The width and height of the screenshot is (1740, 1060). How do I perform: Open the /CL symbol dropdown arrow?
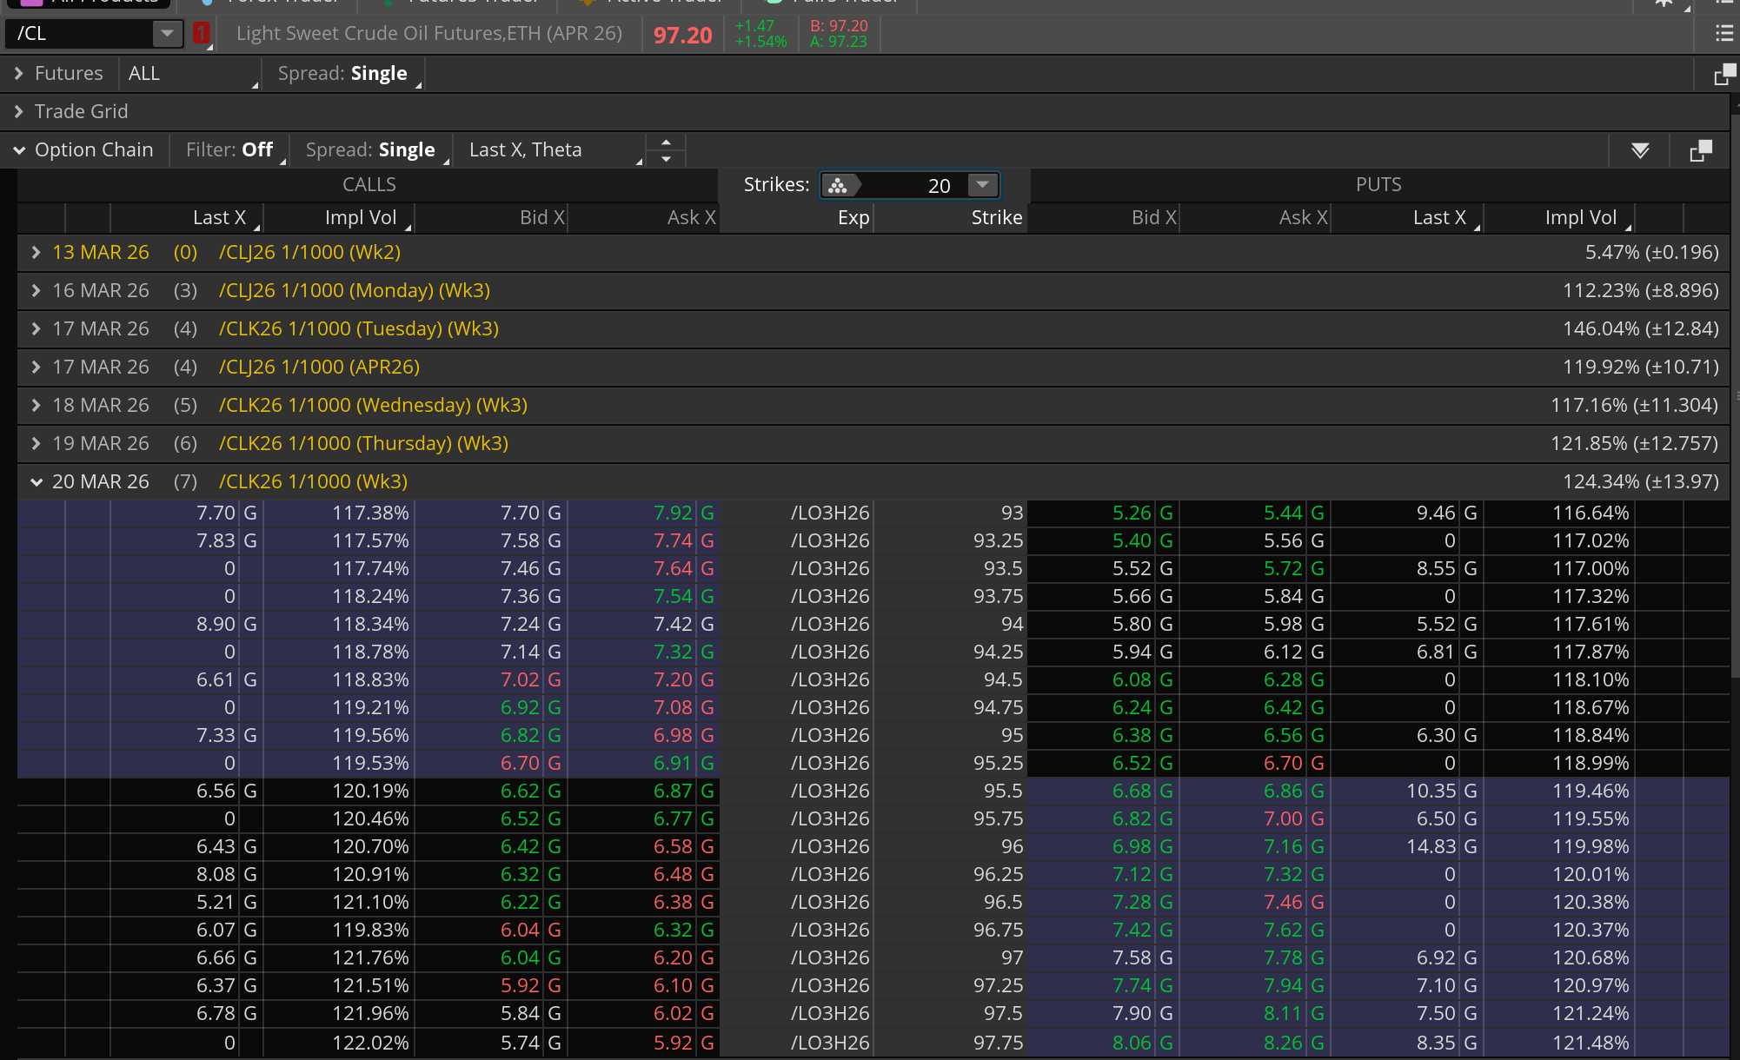pyautogui.click(x=166, y=34)
